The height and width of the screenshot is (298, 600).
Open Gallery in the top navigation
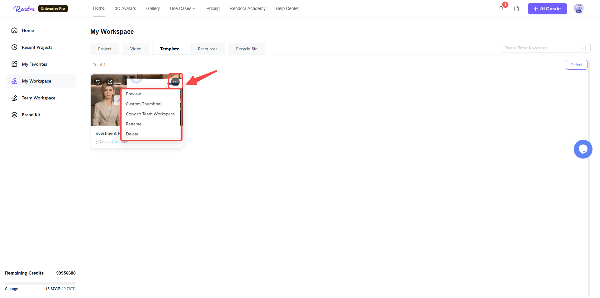pyautogui.click(x=153, y=8)
